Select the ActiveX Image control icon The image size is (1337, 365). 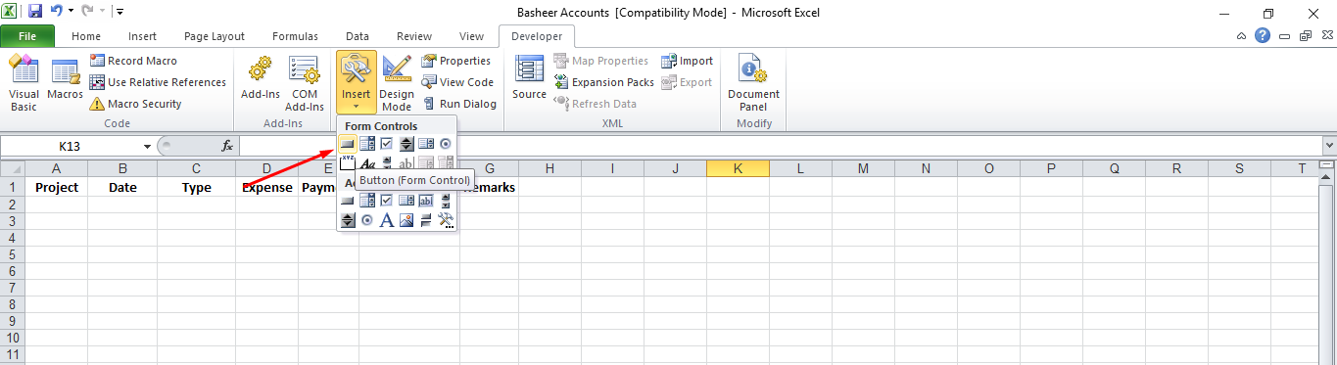[x=406, y=220]
